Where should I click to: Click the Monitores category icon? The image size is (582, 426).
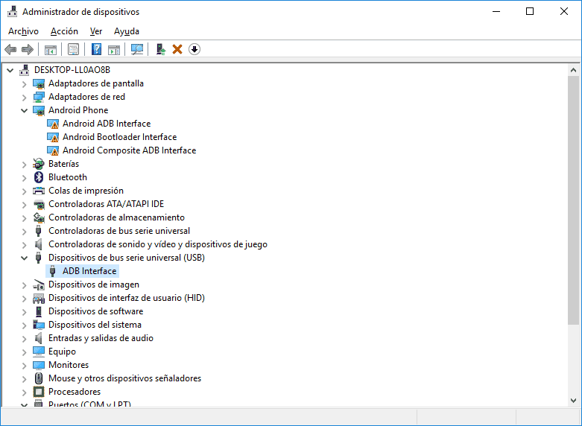click(x=39, y=365)
